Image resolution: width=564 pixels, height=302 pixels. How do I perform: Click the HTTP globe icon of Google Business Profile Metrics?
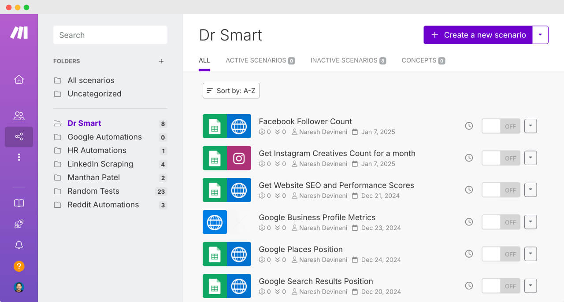click(x=215, y=222)
